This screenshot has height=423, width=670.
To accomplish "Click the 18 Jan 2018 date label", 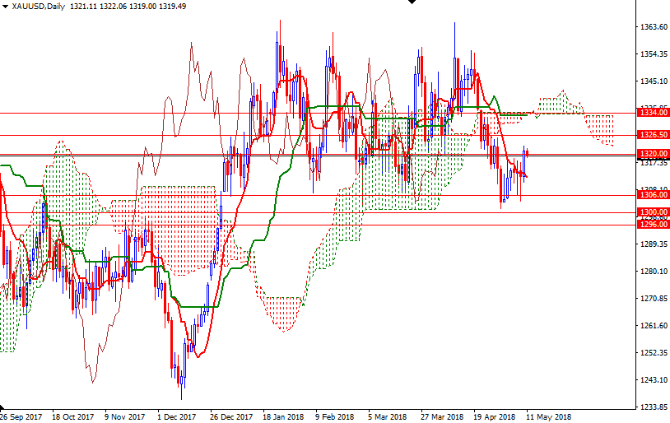I will [282, 416].
